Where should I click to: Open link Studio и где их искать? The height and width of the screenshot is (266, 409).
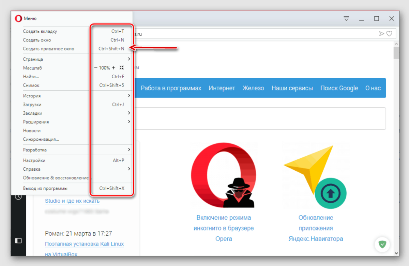click(x=72, y=201)
